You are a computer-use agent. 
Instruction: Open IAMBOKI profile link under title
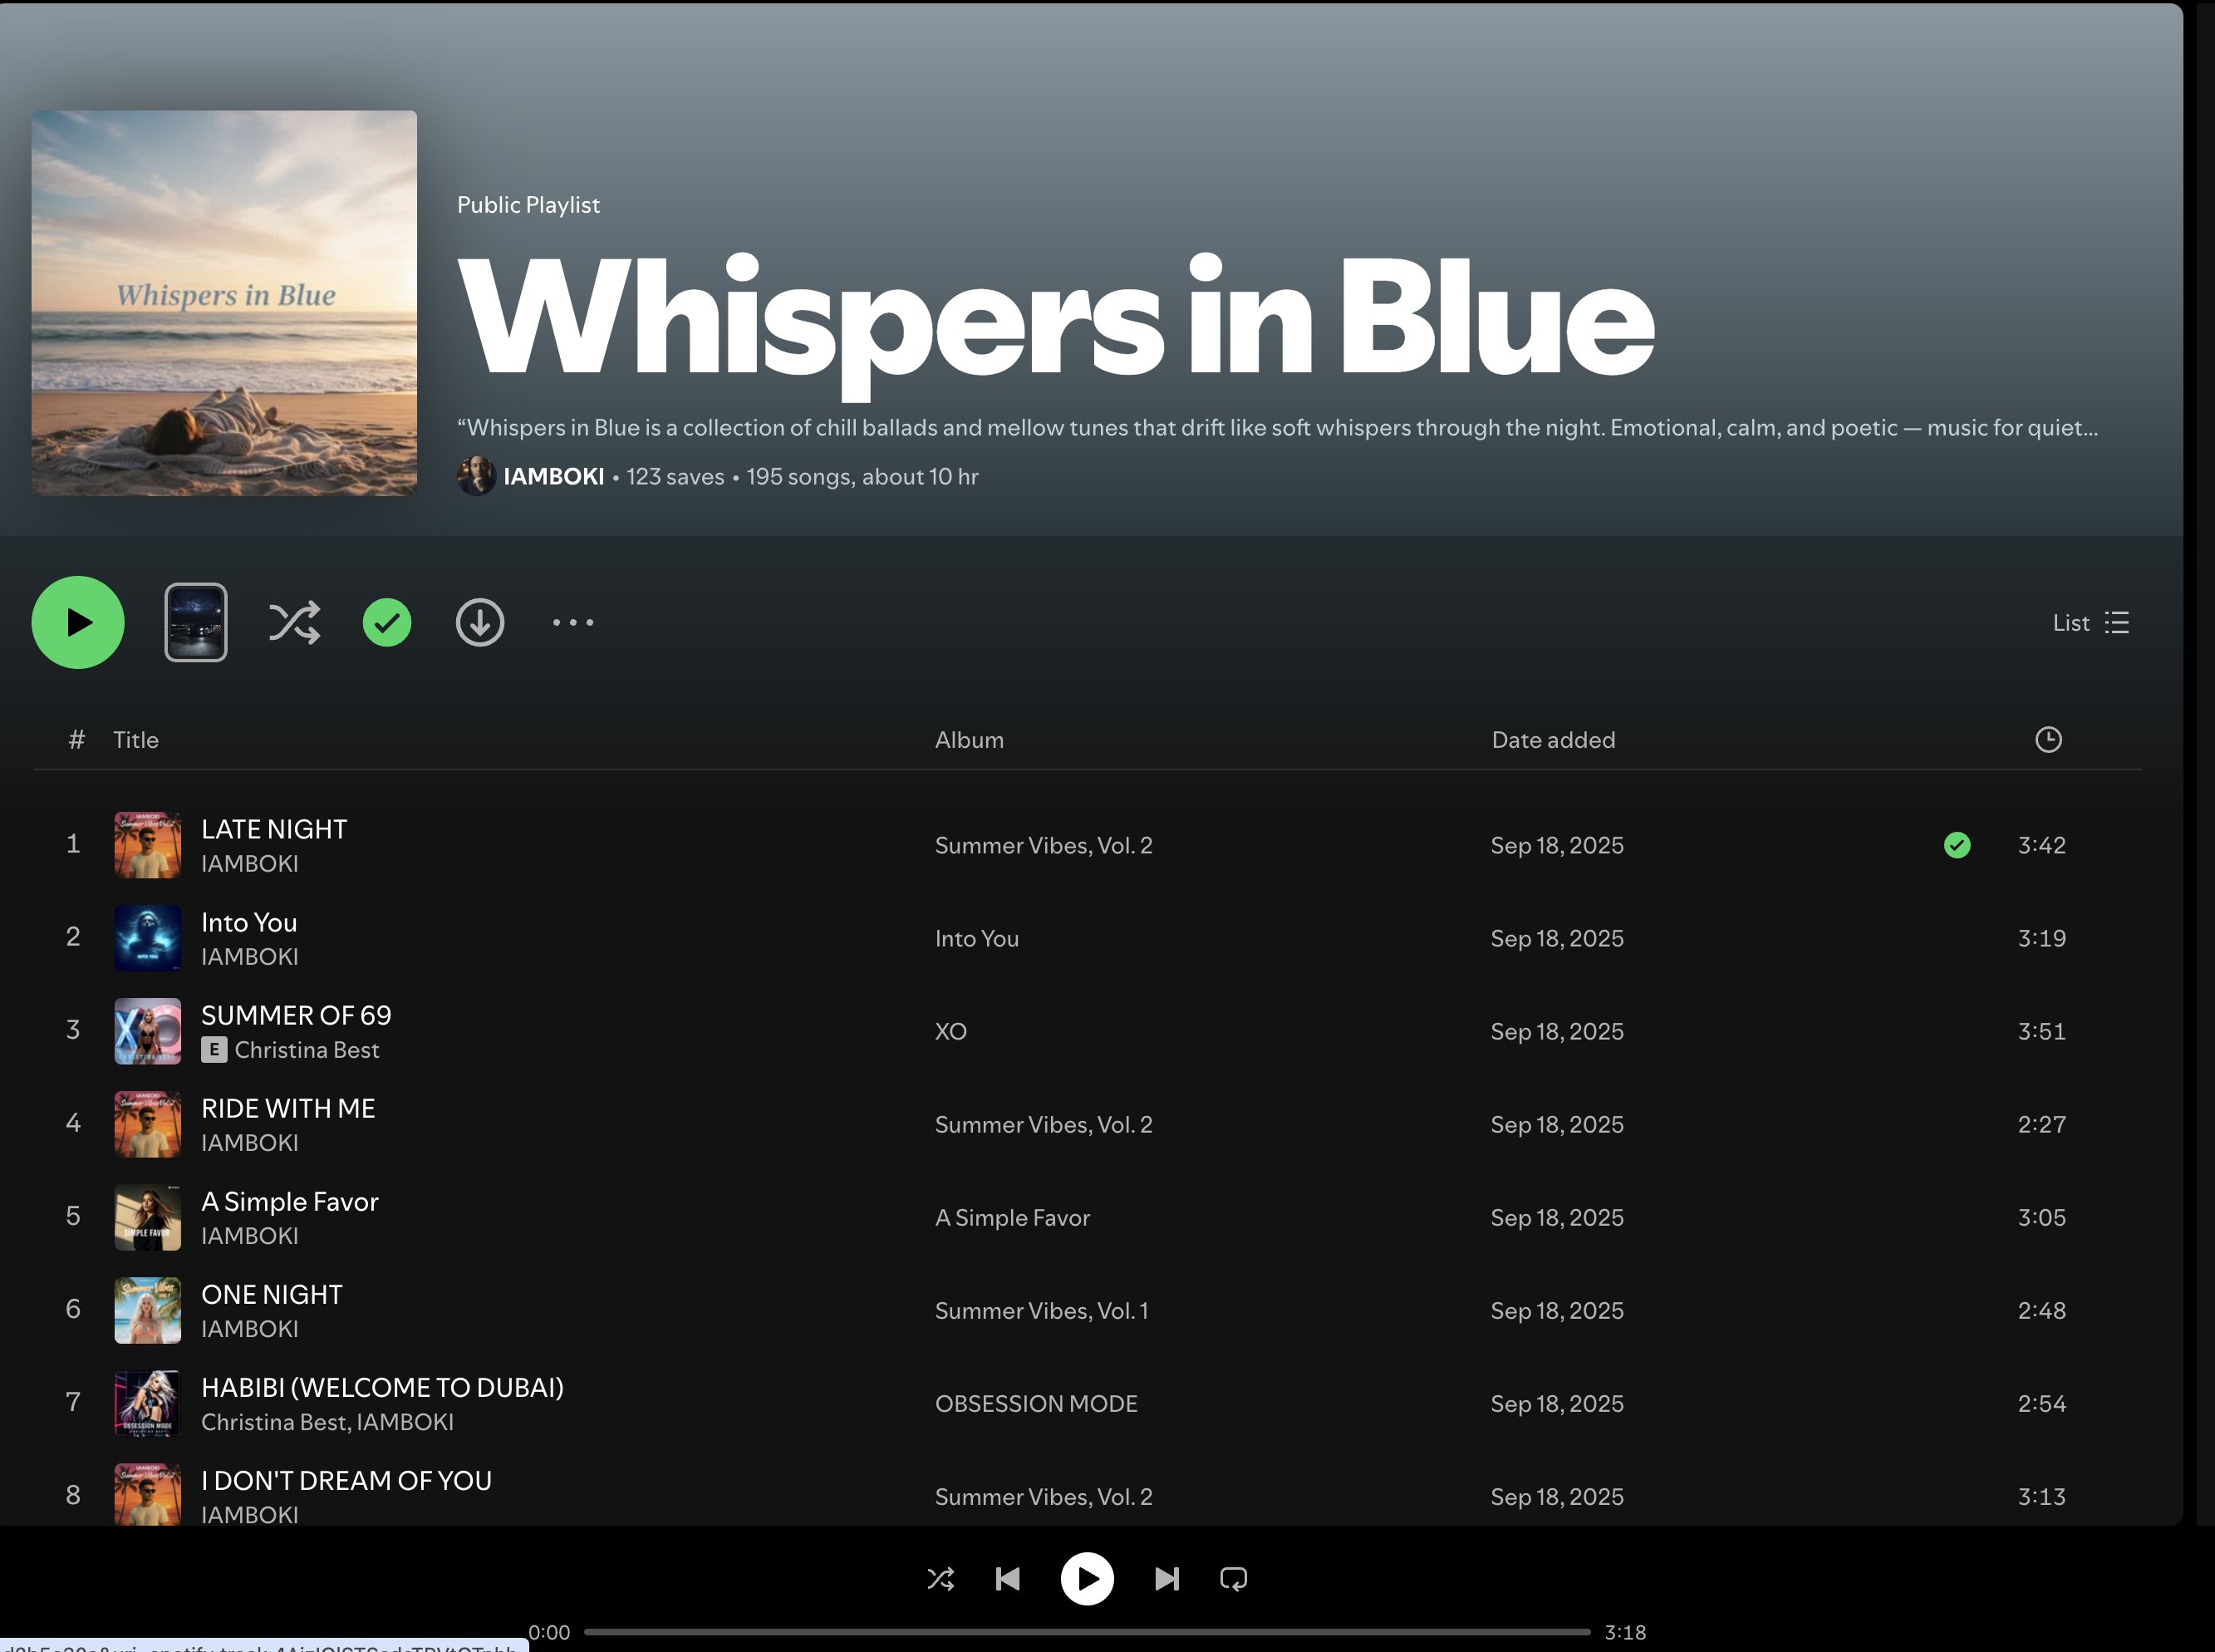[x=553, y=476]
